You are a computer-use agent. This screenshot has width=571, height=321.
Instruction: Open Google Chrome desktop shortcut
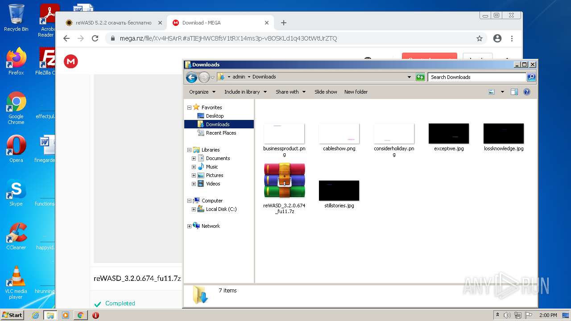tap(16, 108)
